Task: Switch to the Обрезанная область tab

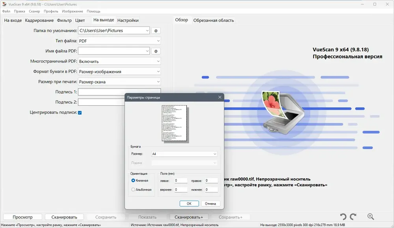Action: [214, 20]
